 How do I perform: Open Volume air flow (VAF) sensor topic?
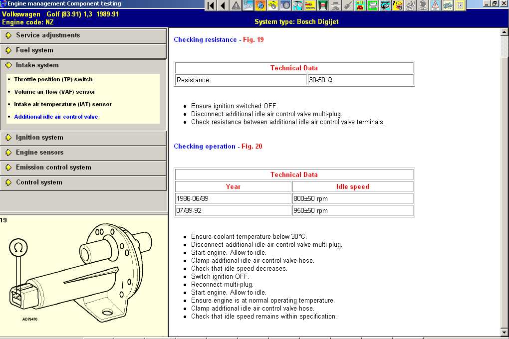pyautogui.click(x=54, y=92)
